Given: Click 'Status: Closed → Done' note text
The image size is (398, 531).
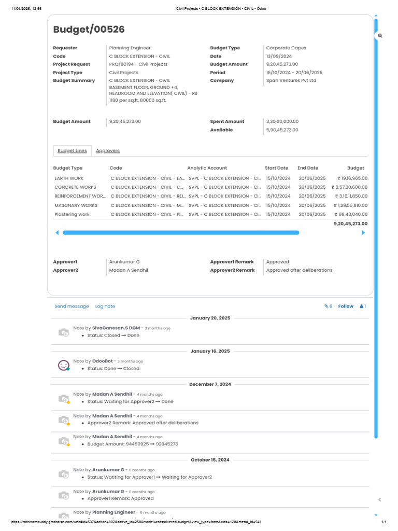Looking at the screenshot, I should [113, 336].
